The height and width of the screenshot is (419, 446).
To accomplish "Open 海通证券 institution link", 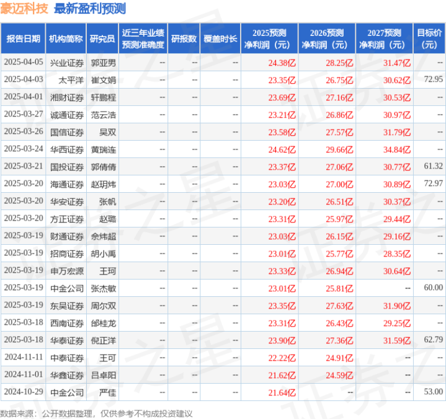I will (x=66, y=183).
